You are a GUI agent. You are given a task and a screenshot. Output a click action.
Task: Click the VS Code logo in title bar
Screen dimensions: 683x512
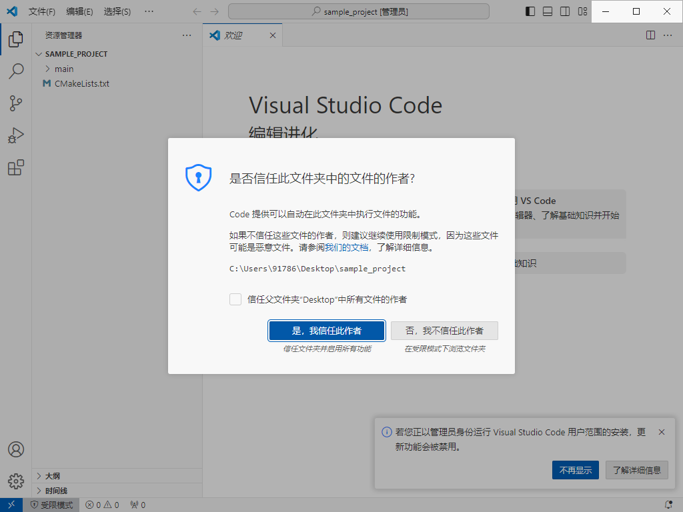tap(12, 11)
